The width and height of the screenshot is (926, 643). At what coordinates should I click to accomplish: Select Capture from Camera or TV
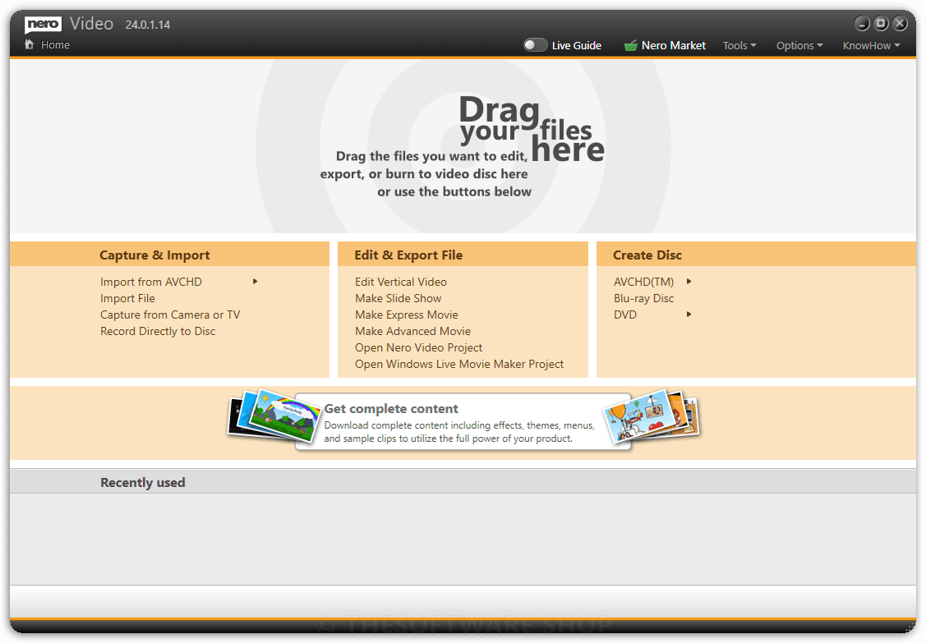coord(170,315)
